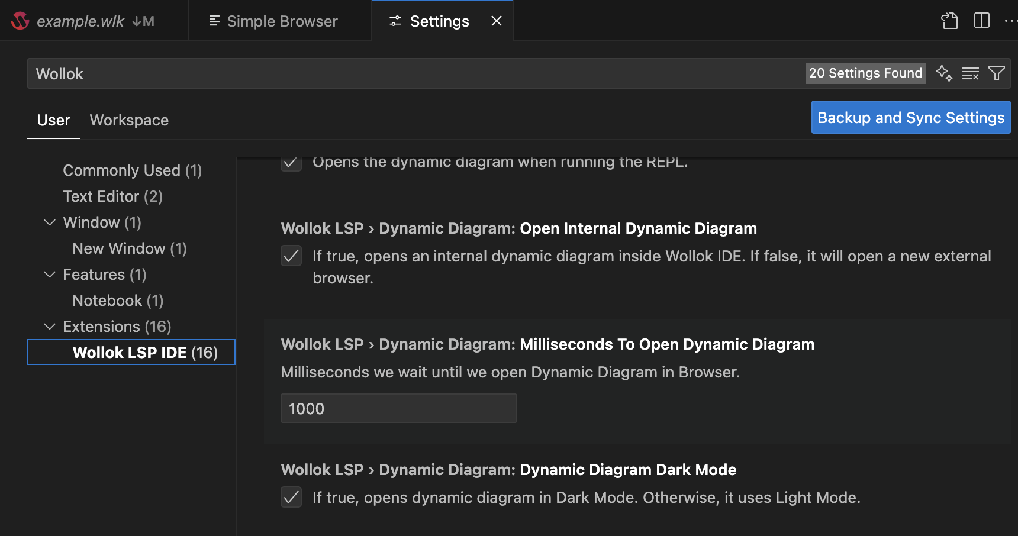The width and height of the screenshot is (1018, 536).
Task: Click the Milliseconds To Open Dynamic Diagram field
Action: tap(398, 409)
